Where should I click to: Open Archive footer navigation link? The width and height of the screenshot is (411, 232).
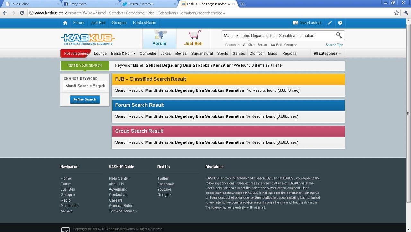click(66, 211)
